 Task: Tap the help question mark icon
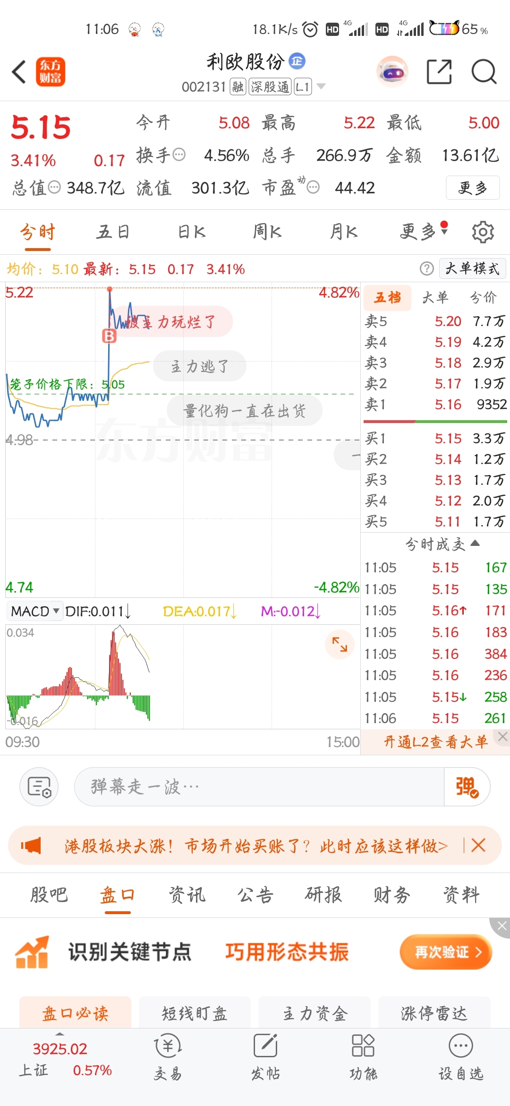426,268
